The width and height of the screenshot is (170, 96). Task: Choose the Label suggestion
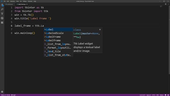(x=58, y=30)
